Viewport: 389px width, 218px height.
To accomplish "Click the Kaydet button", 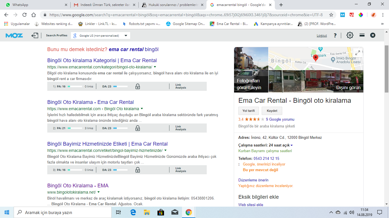I will click(272, 111).
